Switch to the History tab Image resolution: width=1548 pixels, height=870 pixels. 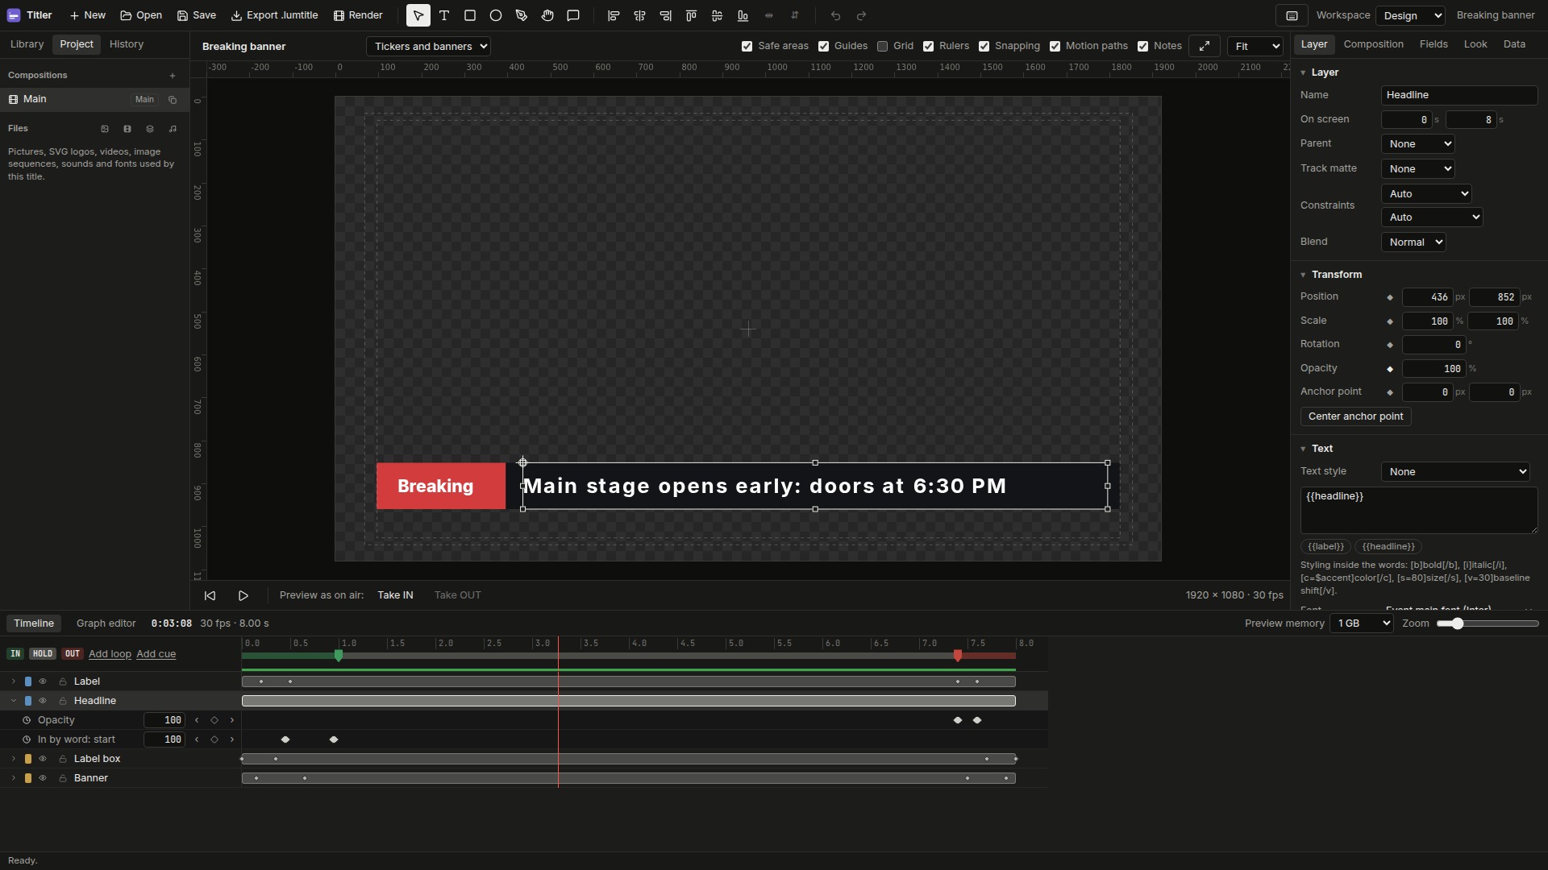[x=127, y=44]
